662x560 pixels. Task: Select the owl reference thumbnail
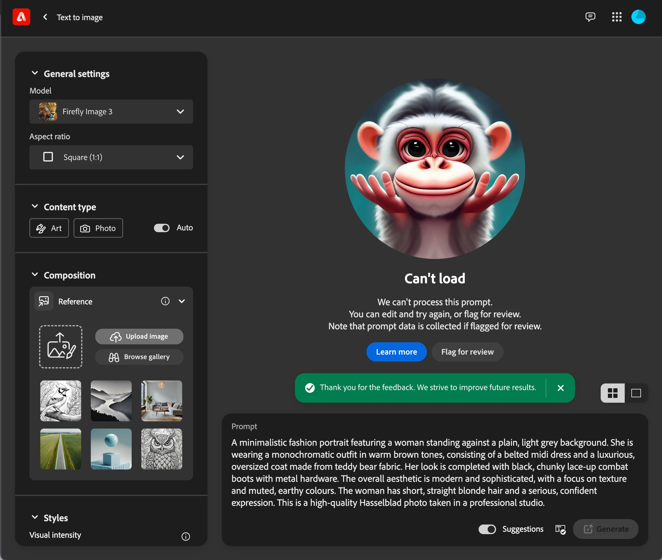(x=161, y=449)
